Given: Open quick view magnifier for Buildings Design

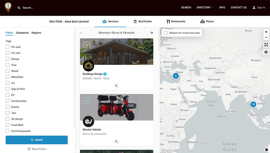Looking at the screenshot, I should click(x=116, y=86).
